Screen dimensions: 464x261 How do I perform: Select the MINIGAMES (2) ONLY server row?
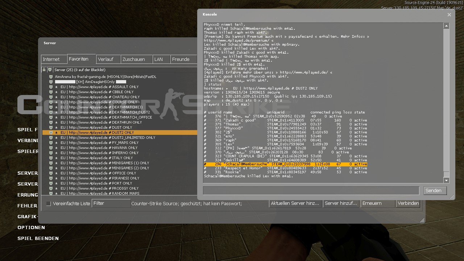(x=120, y=168)
